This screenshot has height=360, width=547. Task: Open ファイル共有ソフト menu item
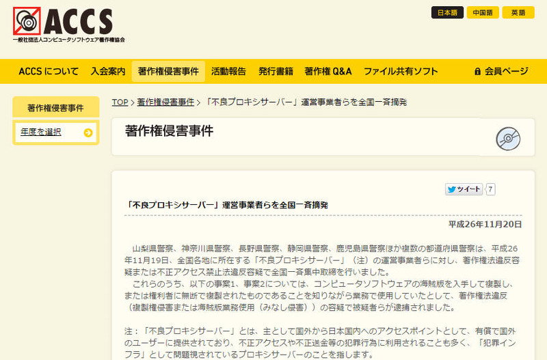[401, 71]
